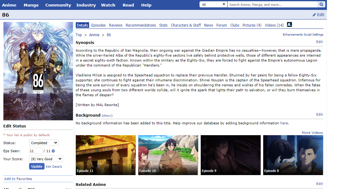
Task: Click the More Videos link
Action: point(312,133)
